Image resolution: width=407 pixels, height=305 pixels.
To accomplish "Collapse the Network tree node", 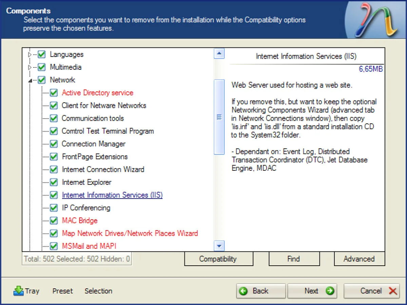I will pyautogui.click(x=30, y=80).
